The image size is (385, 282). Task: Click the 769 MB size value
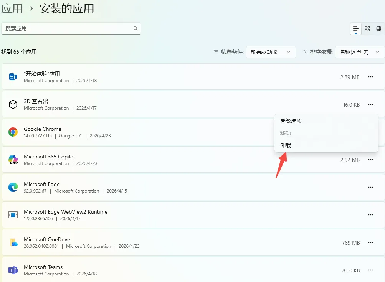click(x=350, y=243)
